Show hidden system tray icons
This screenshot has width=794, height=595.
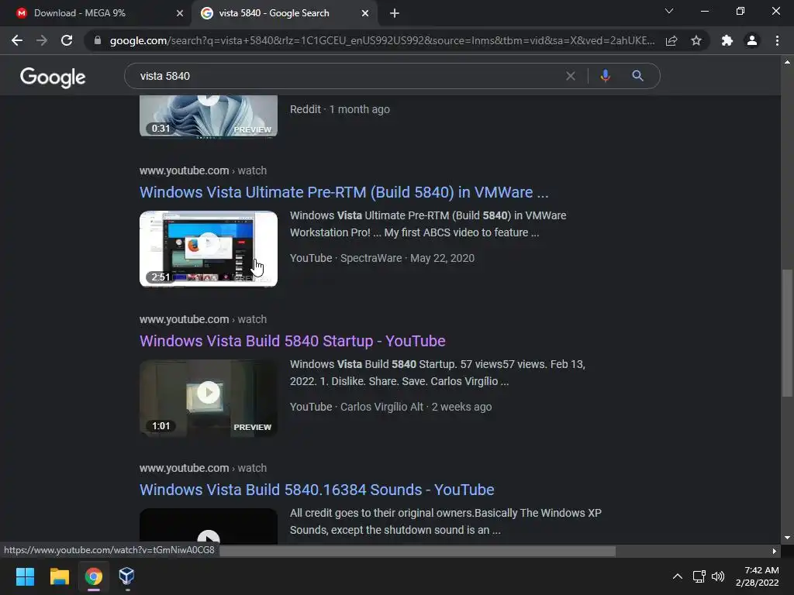click(677, 576)
